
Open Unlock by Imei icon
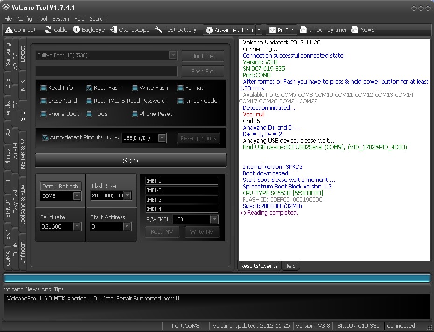click(x=303, y=29)
